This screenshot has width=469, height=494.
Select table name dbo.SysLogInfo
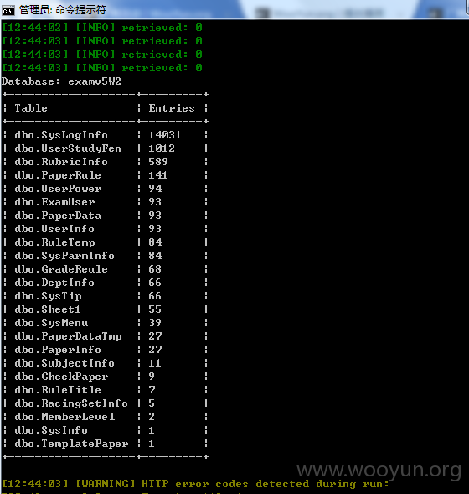pos(61,135)
